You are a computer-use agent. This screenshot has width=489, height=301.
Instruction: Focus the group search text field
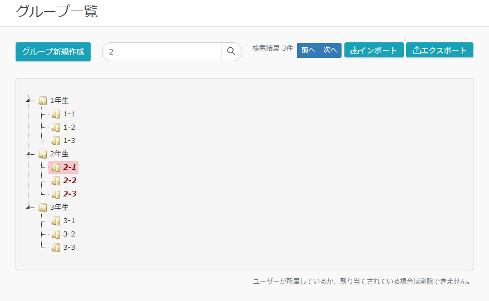tap(162, 52)
